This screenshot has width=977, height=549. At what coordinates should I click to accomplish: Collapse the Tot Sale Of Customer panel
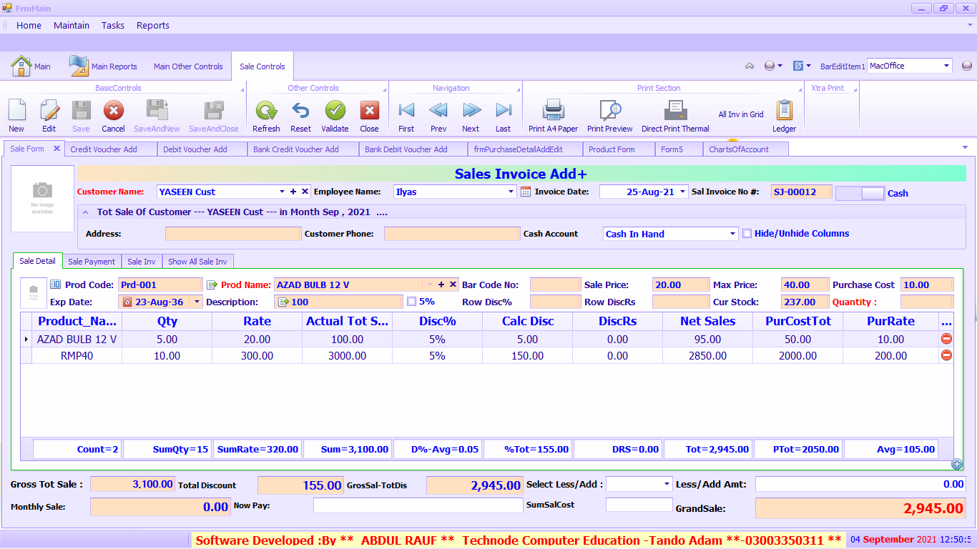click(x=86, y=212)
